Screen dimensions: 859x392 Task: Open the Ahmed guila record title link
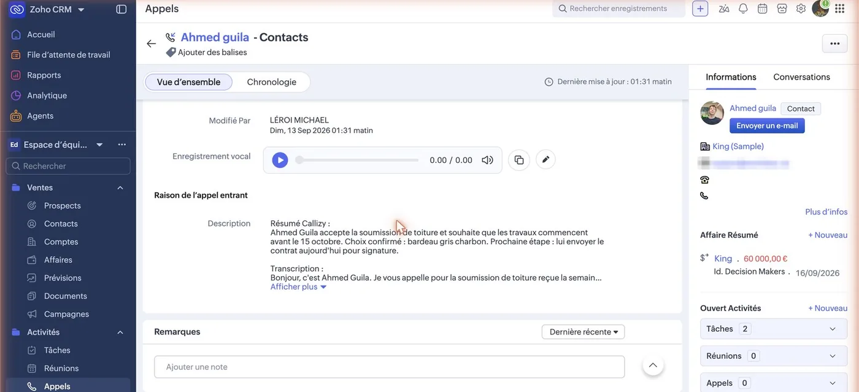point(215,37)
